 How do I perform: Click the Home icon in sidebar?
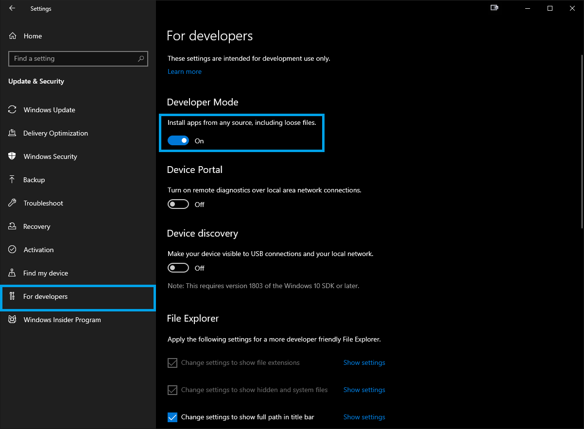(13, 36)
